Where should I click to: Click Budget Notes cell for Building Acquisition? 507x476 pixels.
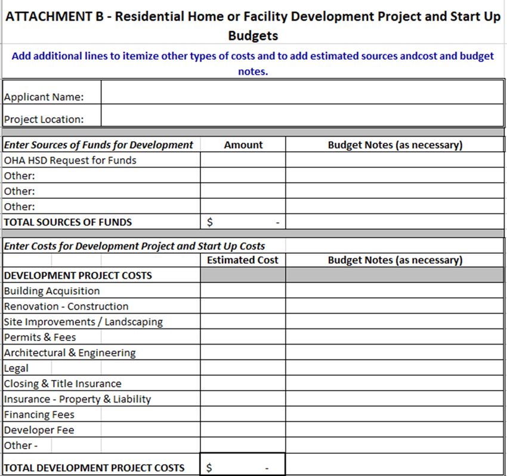395,290
